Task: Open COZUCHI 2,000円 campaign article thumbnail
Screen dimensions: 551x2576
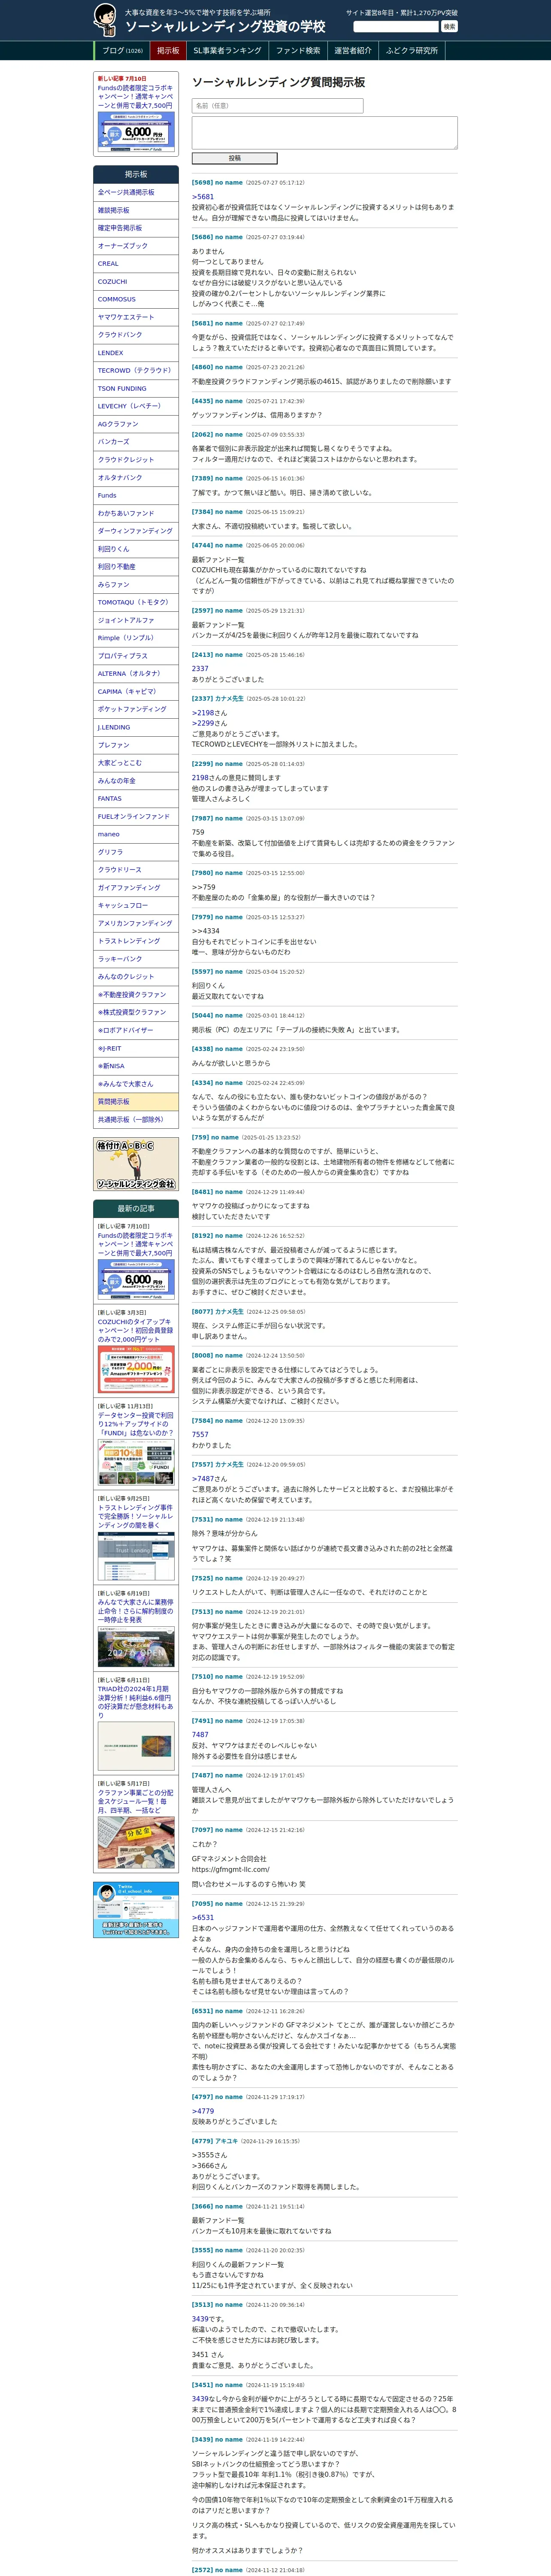Action: (x=136, y=1369)
